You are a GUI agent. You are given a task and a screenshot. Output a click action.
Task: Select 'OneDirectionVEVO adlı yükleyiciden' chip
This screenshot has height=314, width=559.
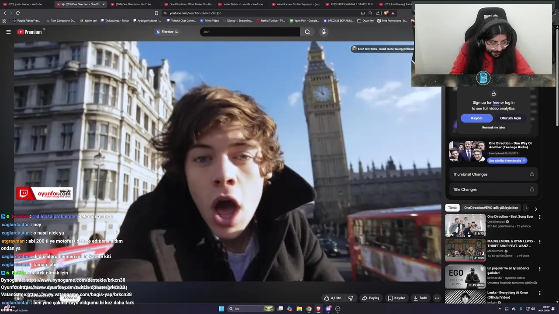(x=491, y=208)
